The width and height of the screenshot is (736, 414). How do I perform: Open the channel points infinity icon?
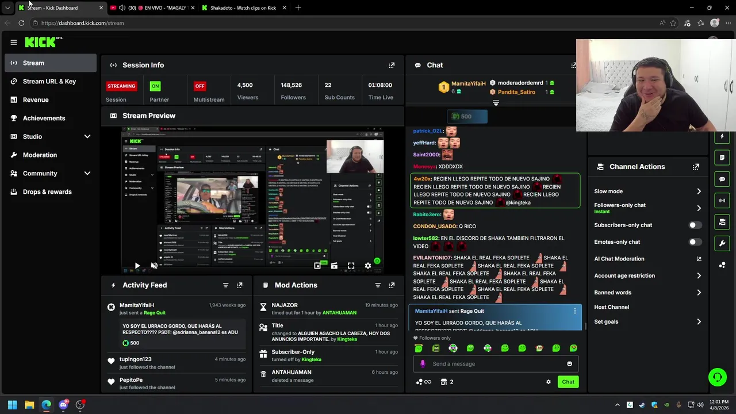[x=423, y=382]
